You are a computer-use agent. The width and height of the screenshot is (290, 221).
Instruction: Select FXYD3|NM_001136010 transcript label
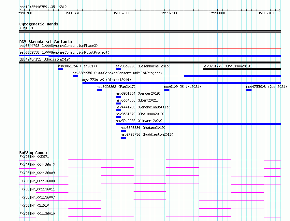coord(37,214)
